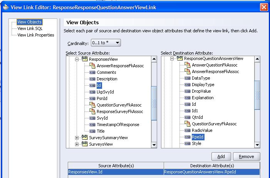Click the AnswerQuestionFkAssoc association icon
The height and width of the screenshot is (178, 270).
(187, 65)
